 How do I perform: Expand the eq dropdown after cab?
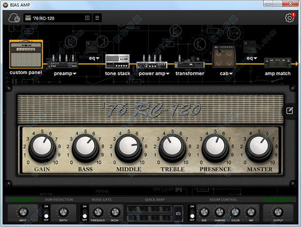click(255, 58)
